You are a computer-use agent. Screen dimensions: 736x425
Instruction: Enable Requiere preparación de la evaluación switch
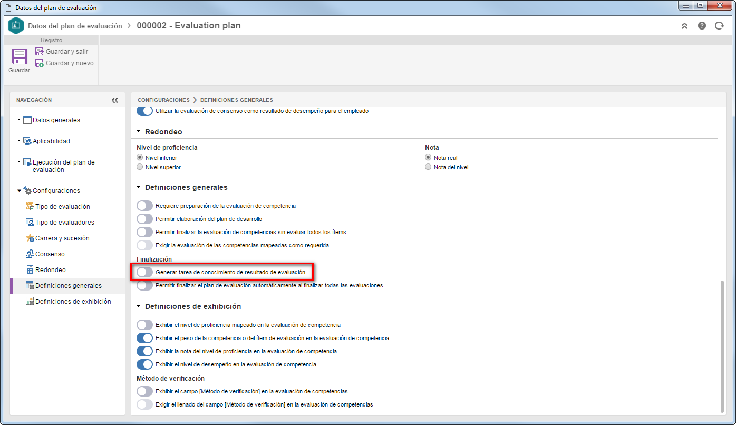point(144,206)
